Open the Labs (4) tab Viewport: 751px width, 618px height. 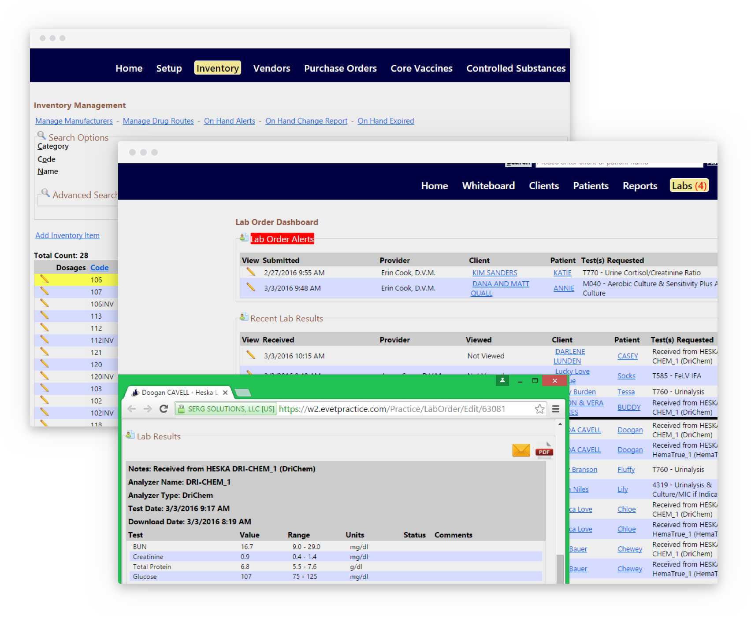click(689, 186)
